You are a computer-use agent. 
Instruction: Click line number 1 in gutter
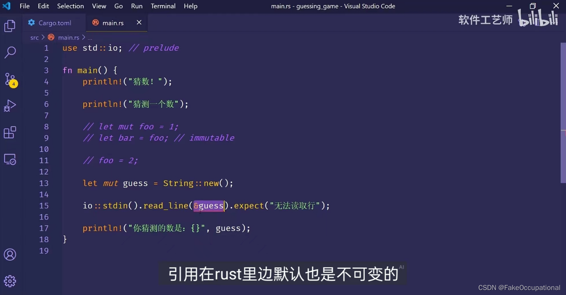tap(46, 48)
